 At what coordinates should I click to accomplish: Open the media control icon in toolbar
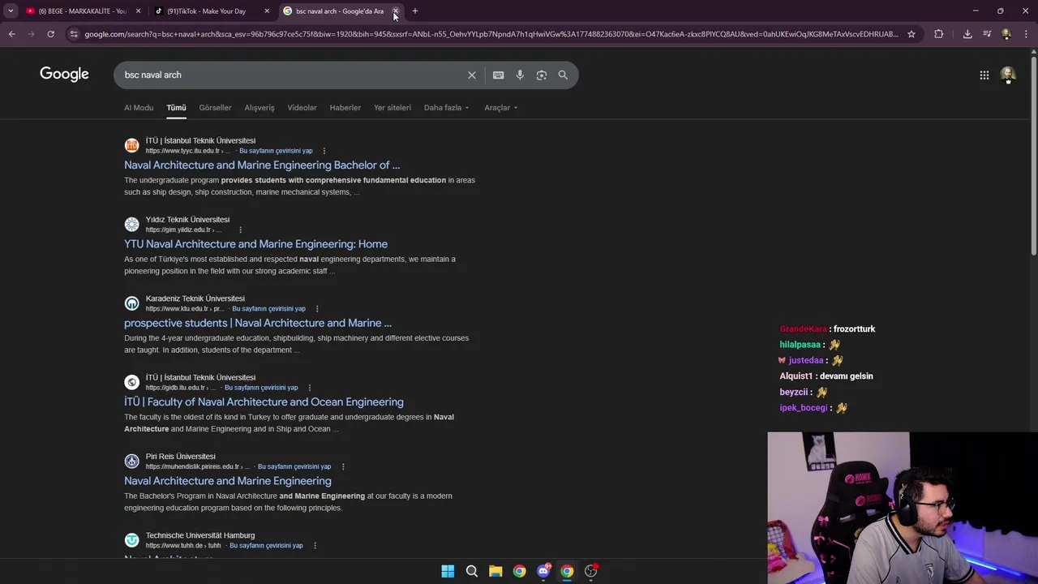pos(987,34)
